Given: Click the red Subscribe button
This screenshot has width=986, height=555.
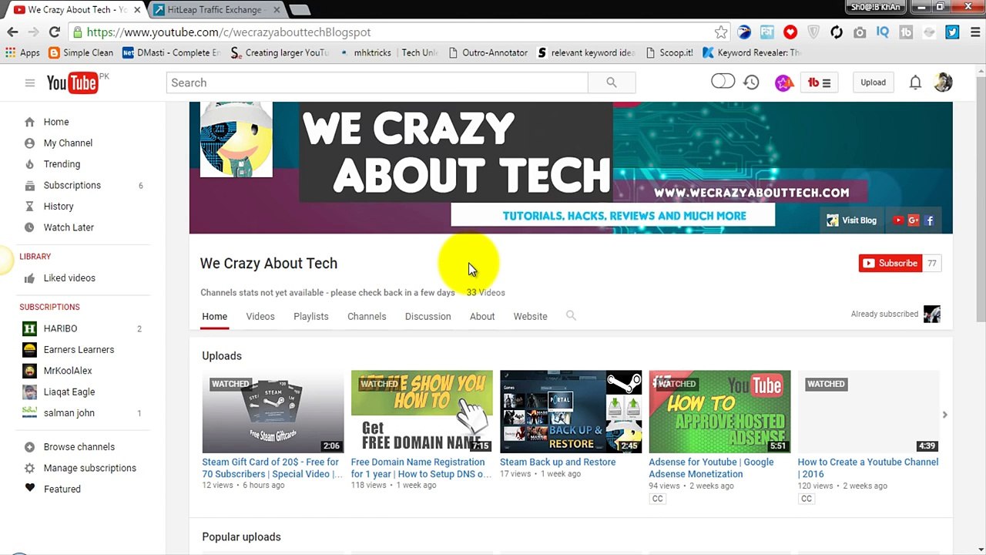Looking at the screenshot, I should [890, 263].
